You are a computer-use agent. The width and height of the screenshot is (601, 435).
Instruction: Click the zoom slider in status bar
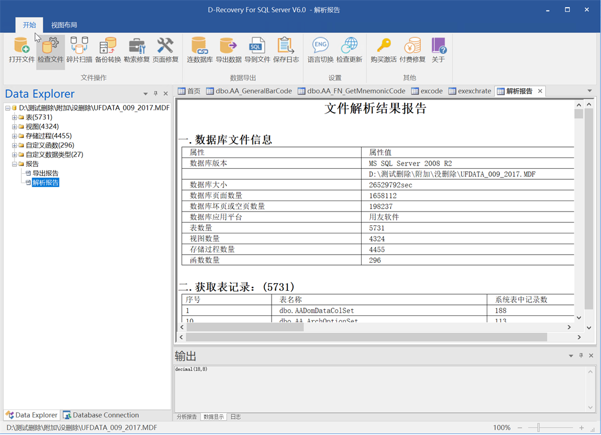pos(539,427)
